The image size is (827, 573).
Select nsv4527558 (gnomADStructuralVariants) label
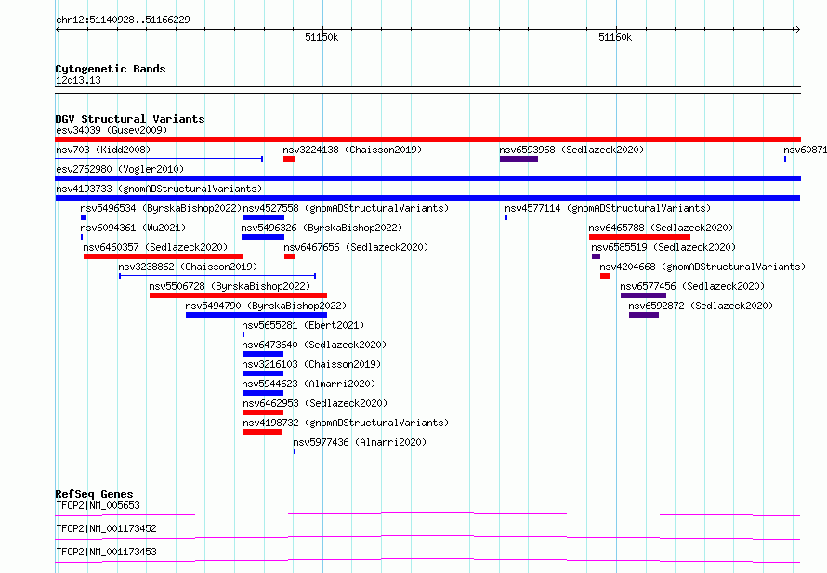[346, 208]
